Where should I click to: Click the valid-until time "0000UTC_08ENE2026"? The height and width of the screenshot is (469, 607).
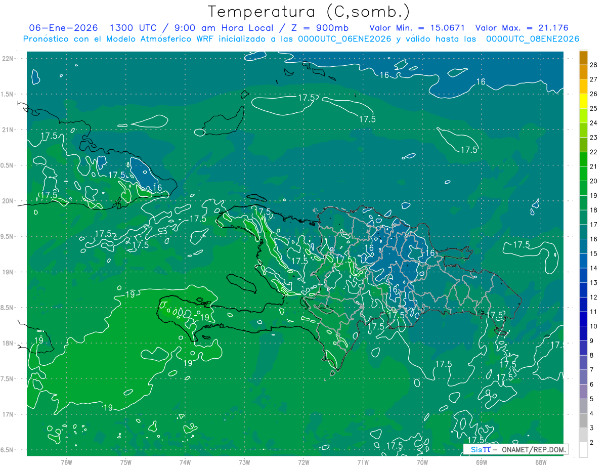click(x=532, y=39)
